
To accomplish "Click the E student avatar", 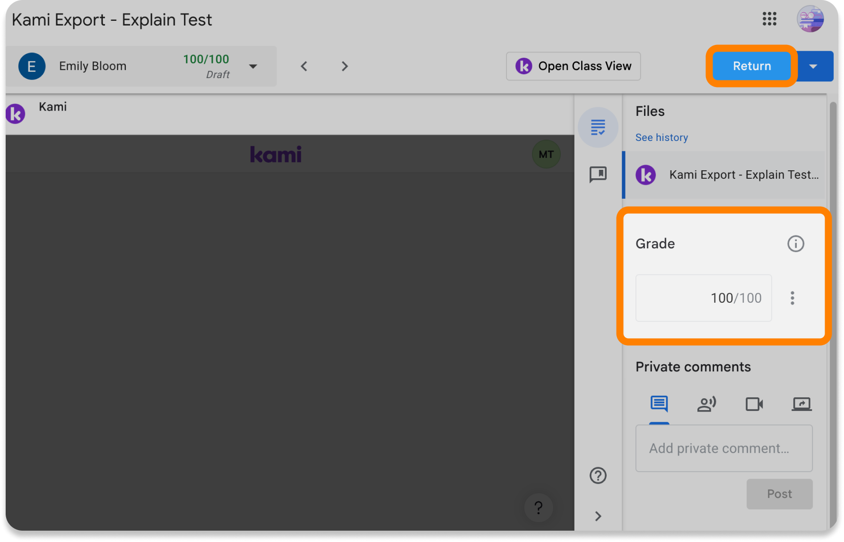I will [32, 66].
